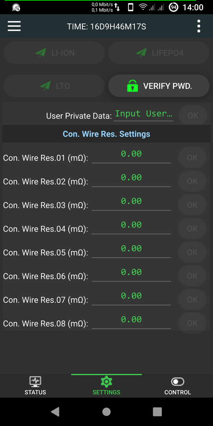Viewport: 213px width, 426px height.
Task: Switch to the STATUS tab
Action: 35,386
